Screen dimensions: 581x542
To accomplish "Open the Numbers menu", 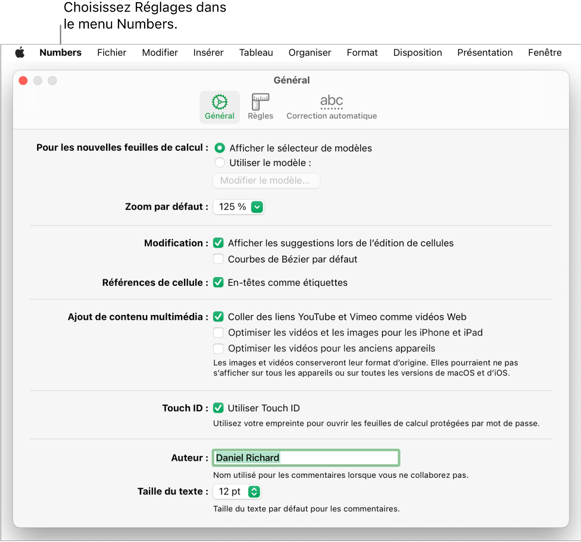I will pyautogui.click(x=60, y=52).
